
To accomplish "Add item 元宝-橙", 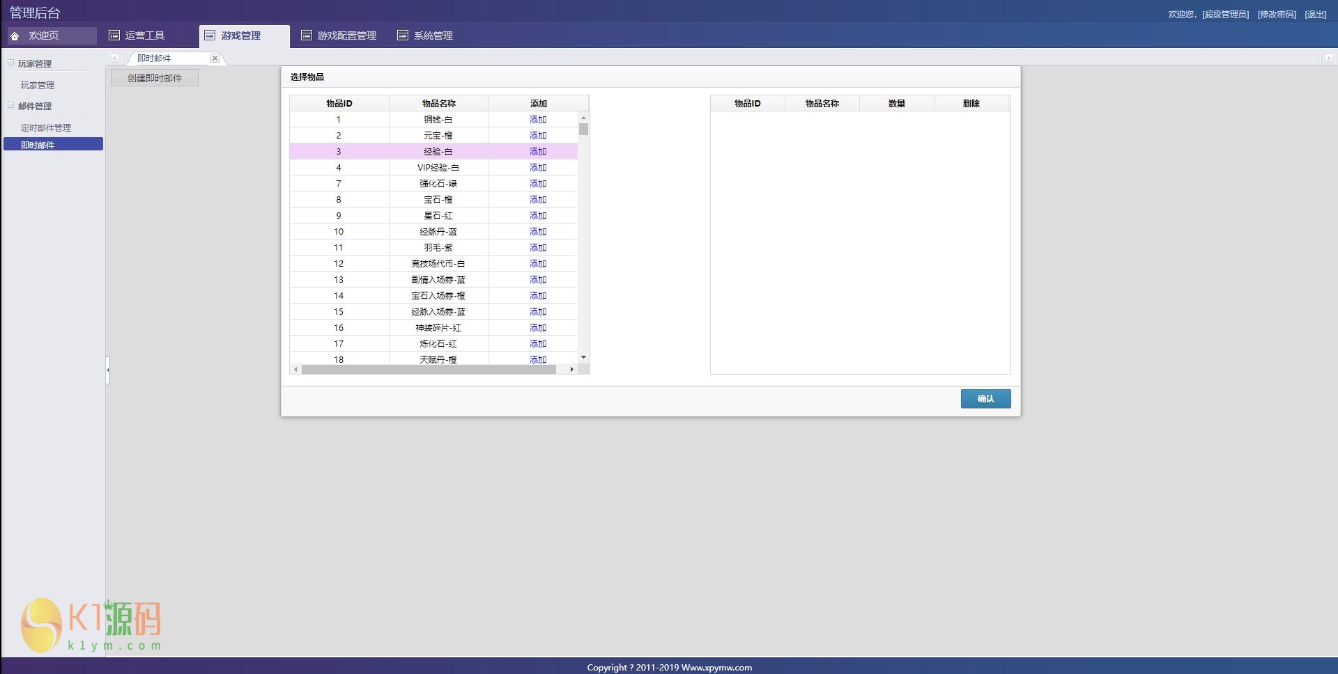I will click(x=538, y=136).
